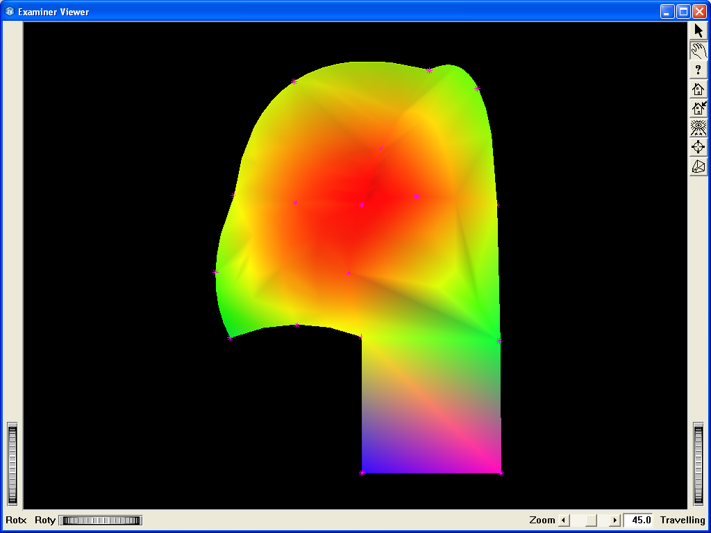Click the Zoom slider thumb

tap(590, 520)
